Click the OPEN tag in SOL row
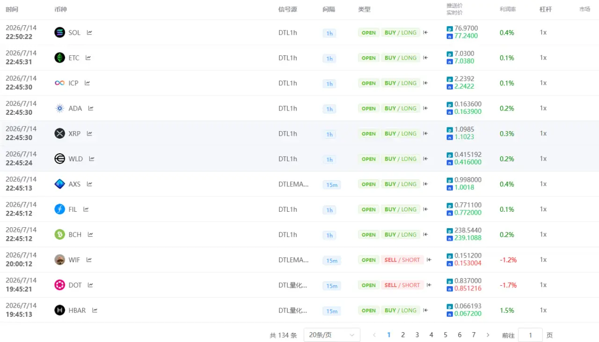This screenshot has height=342, width=599. pyautogui.click(x=369, y=32)
